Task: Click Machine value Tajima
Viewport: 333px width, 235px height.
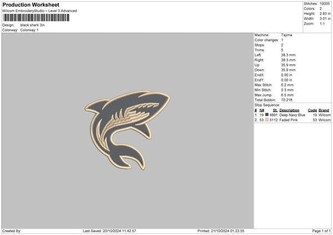Action: 286,35
